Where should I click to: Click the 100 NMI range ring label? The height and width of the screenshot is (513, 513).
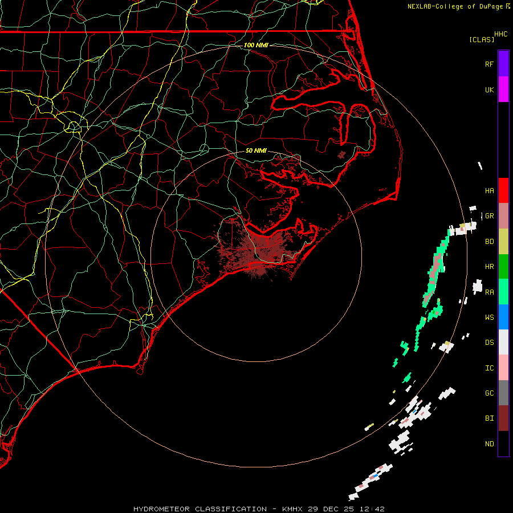(x=256, y=45)
